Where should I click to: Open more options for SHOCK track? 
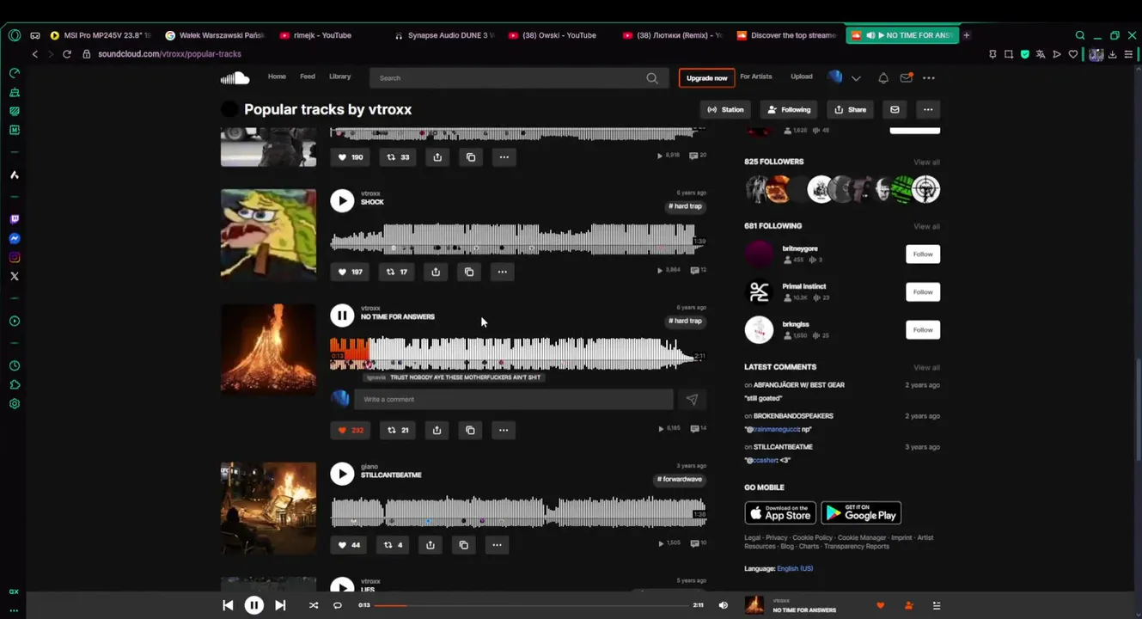click(x=503, y=272)
